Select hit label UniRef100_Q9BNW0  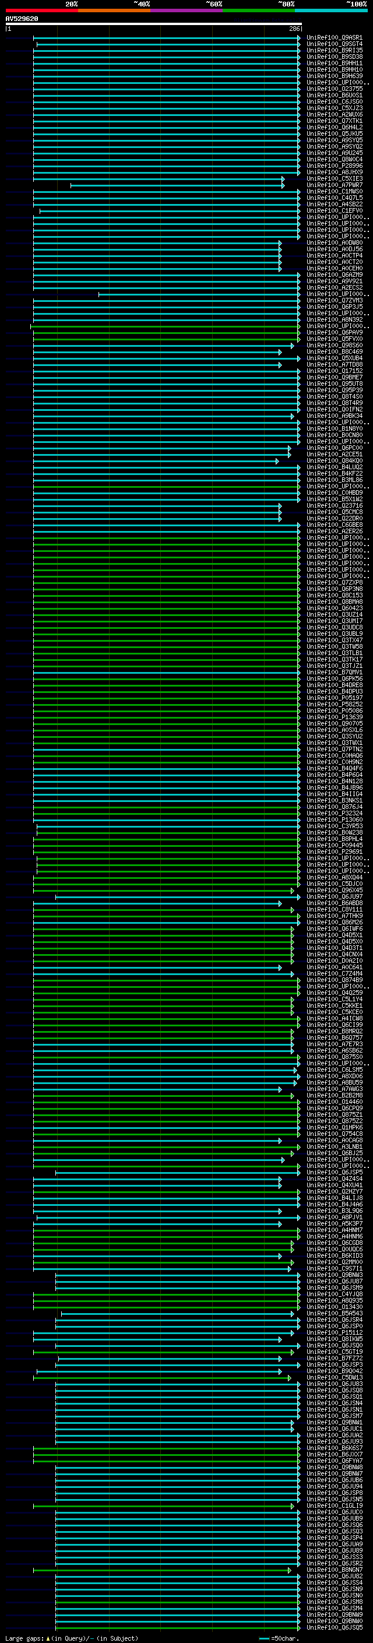(335, 1621)
